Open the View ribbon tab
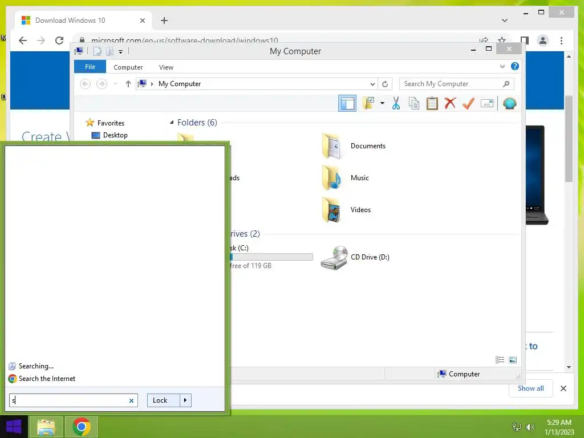This screenshot has height=438, width=584. 166,67
